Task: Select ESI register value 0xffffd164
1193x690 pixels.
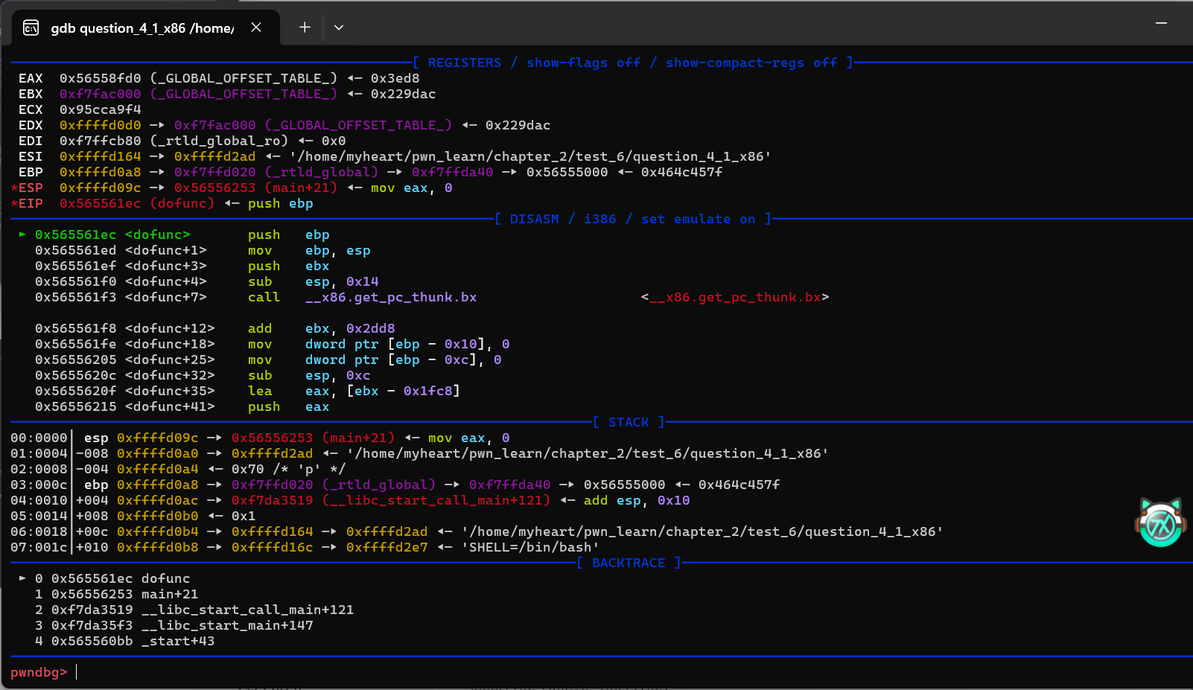Action: (100, 156)
